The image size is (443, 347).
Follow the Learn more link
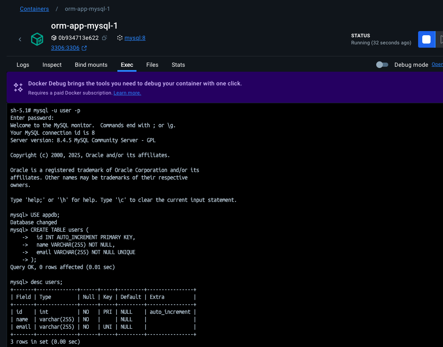point(127,93)
